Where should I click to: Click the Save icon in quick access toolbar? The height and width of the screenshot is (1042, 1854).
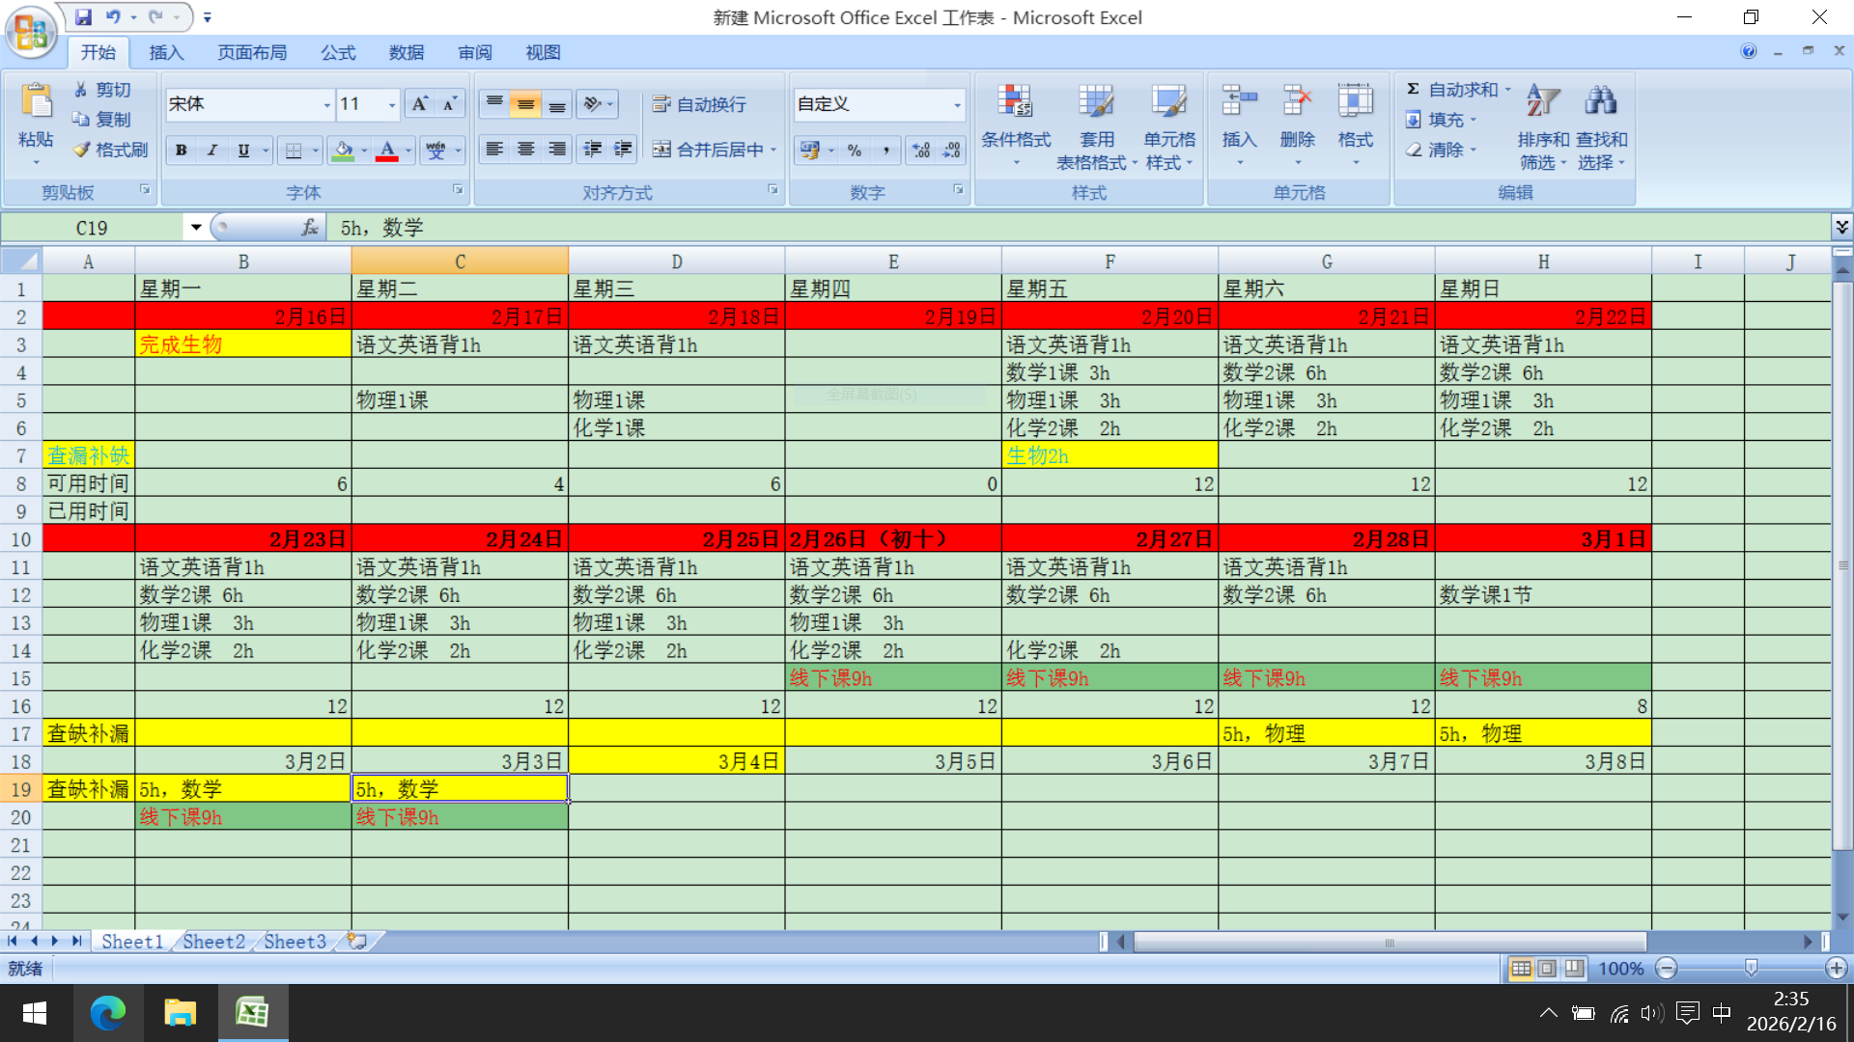pyautogui.click(x=83, y=17)
